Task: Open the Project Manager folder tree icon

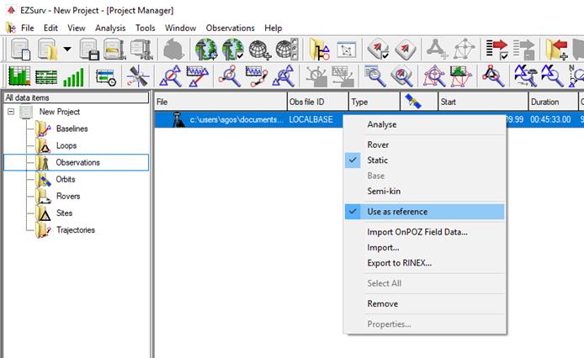Action: click(x=320, y=49)
